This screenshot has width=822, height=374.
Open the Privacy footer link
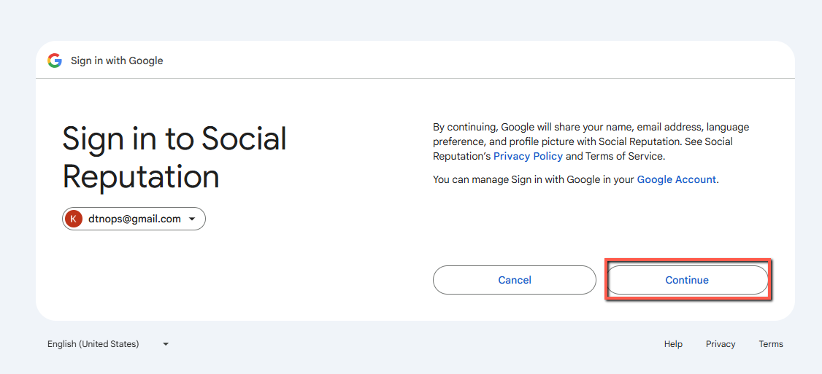[x=721, y=344]
